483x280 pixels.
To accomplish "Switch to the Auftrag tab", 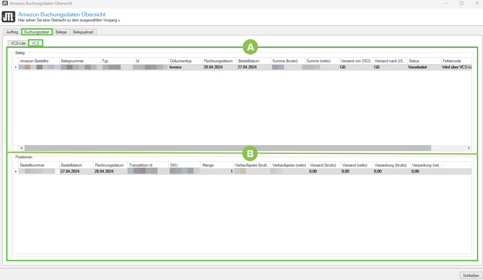I will [12, 32].
